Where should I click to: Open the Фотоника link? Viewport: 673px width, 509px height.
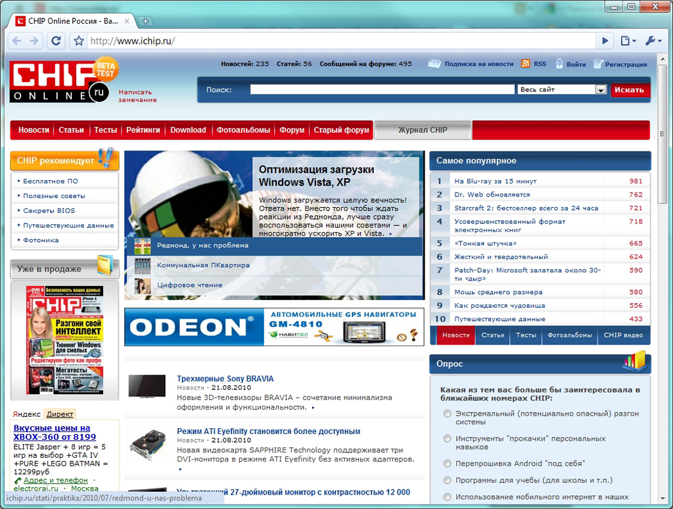click(41, 241)
